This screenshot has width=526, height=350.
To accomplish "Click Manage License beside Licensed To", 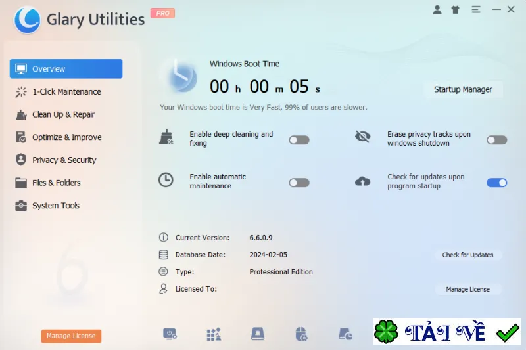I will coord(467,289).
